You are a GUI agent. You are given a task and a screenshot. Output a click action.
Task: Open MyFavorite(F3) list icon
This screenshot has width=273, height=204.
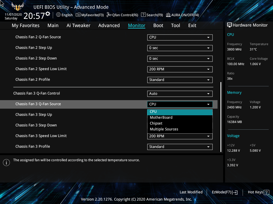78,15
